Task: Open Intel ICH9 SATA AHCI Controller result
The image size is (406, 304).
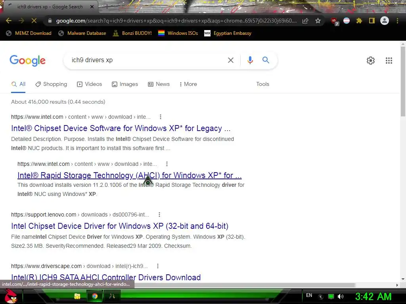Action: [106, 277]
